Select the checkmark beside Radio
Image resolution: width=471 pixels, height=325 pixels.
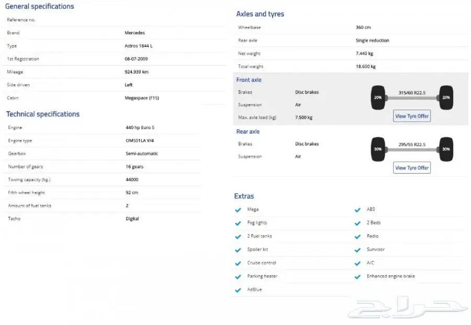(357, 236)
